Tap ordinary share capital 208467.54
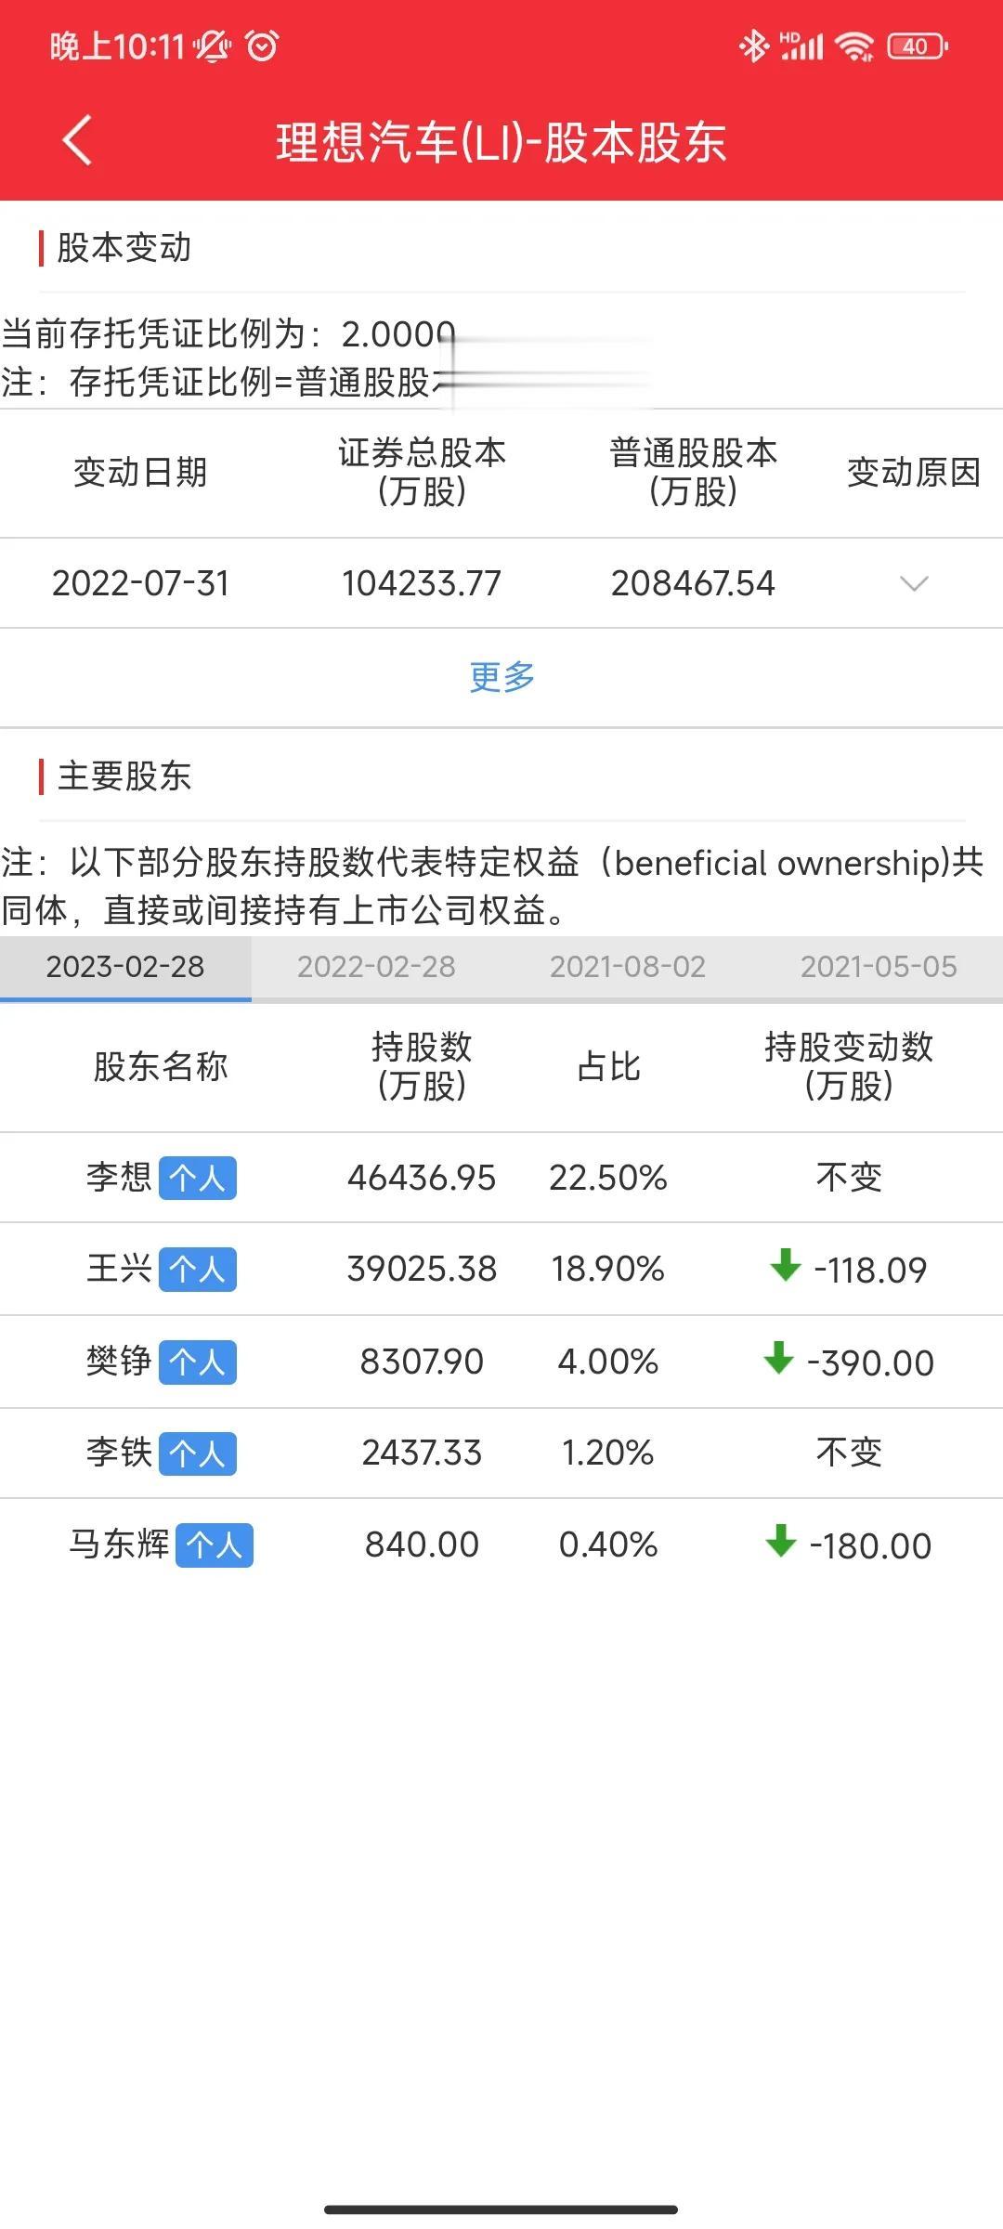1003x2229 pixels. [x=693, y=583]
